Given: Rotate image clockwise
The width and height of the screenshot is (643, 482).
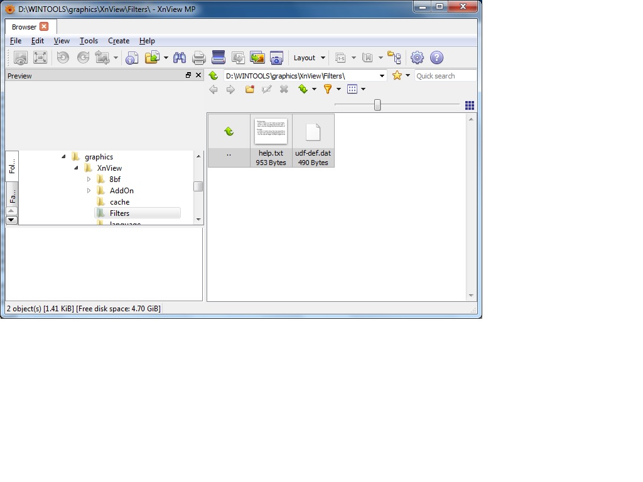Looking at the screenshot, I should pyautogui.click(x=84, y=58).
